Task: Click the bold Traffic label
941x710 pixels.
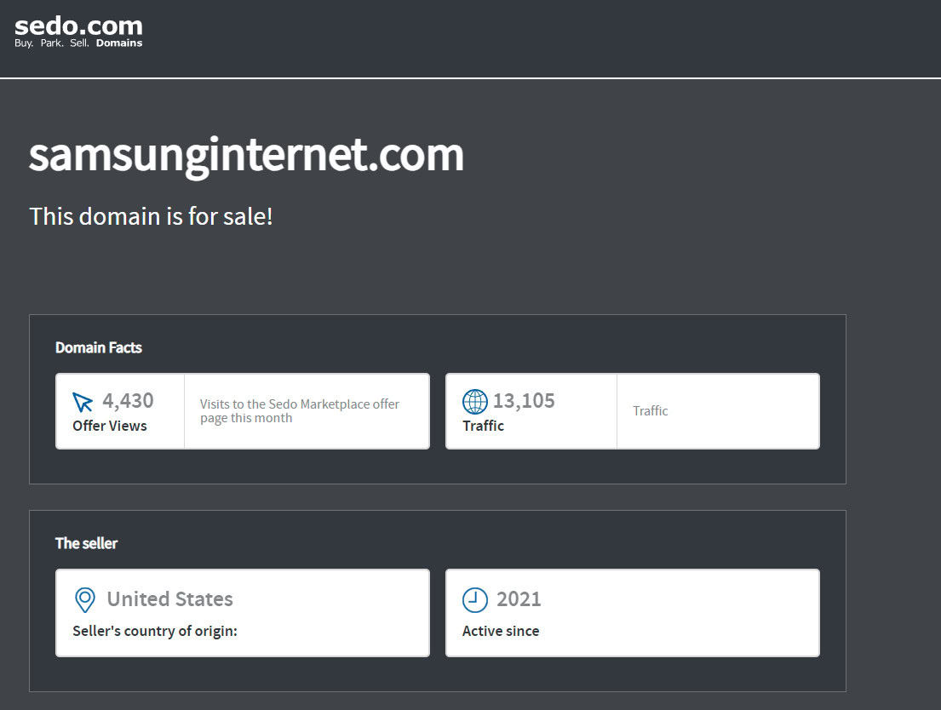Action: tap(483, 426)
